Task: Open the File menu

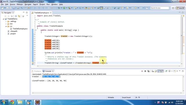Action: tap(2, 4)
